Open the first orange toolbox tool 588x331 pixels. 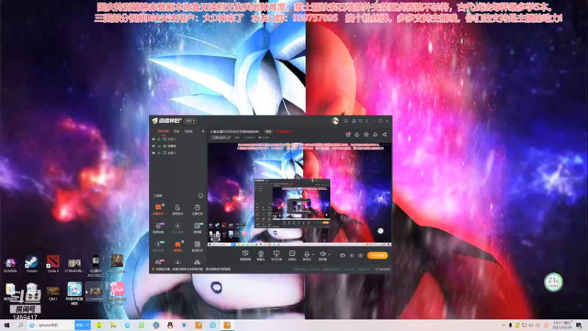[158, 210]
